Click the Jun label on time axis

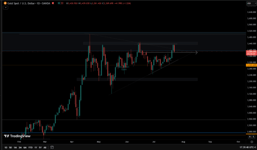127,142
